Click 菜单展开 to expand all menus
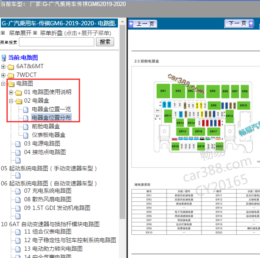 click(20, 33)
